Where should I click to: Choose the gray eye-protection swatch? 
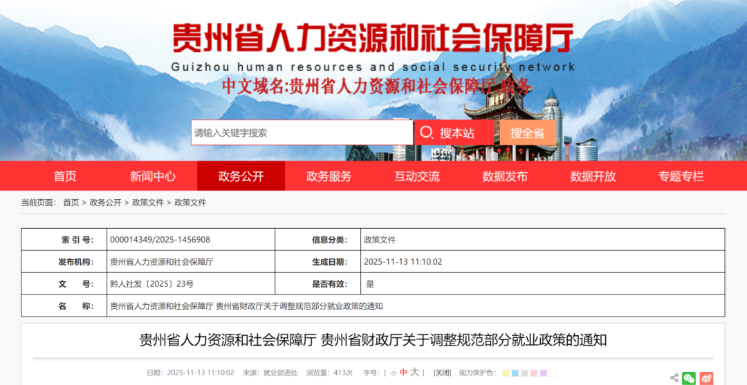pyautogui.click(x=525, y=373)
